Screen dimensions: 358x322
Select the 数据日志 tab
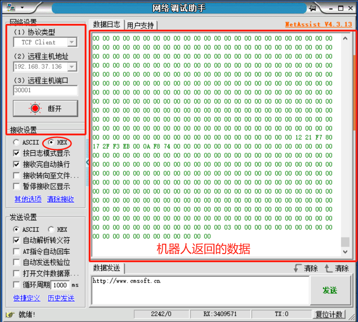tap(106, 25)
